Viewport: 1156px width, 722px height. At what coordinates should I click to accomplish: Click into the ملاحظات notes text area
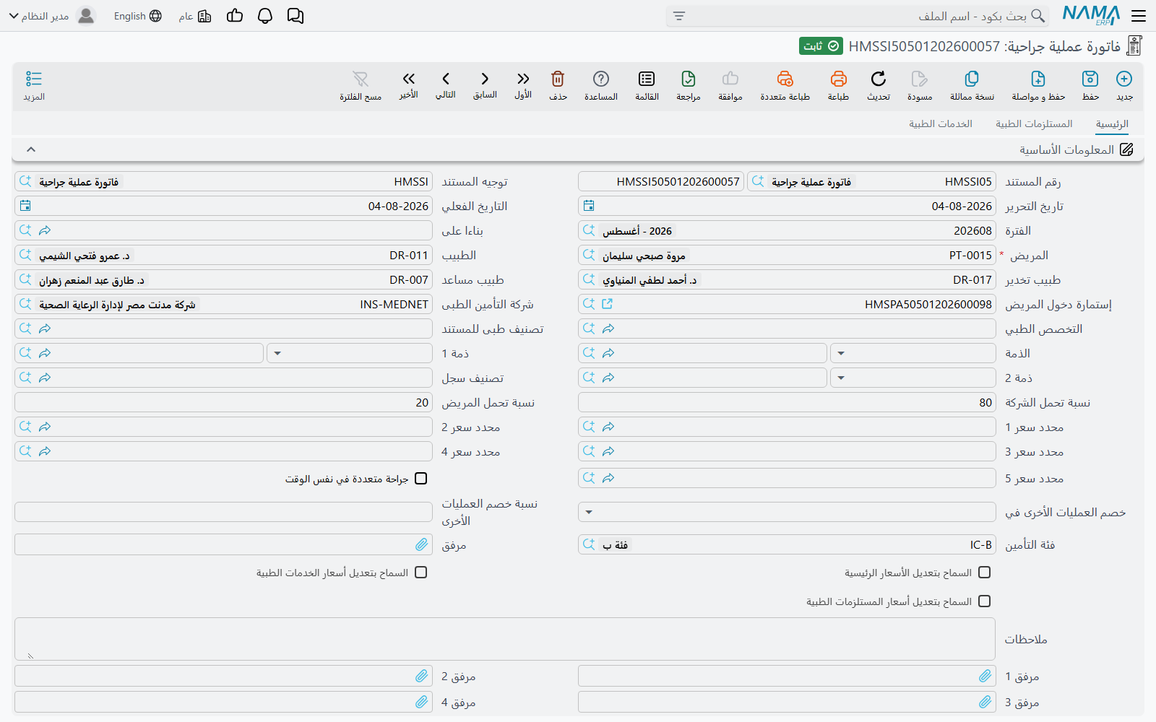point(505,639)
